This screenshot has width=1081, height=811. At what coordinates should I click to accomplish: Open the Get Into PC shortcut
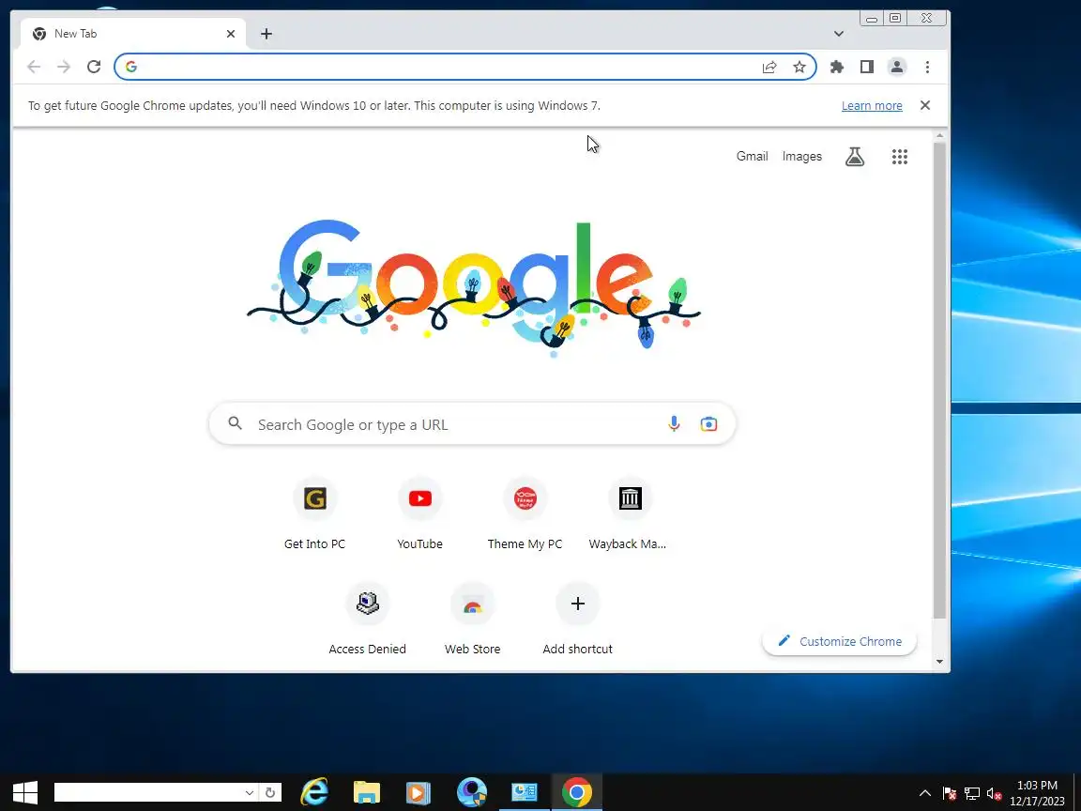point(315,513)
